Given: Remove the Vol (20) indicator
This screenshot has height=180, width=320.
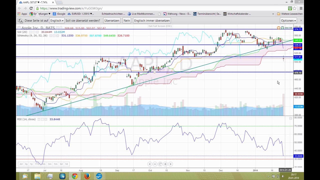Looking at the screenshot, I should [37, 32].
